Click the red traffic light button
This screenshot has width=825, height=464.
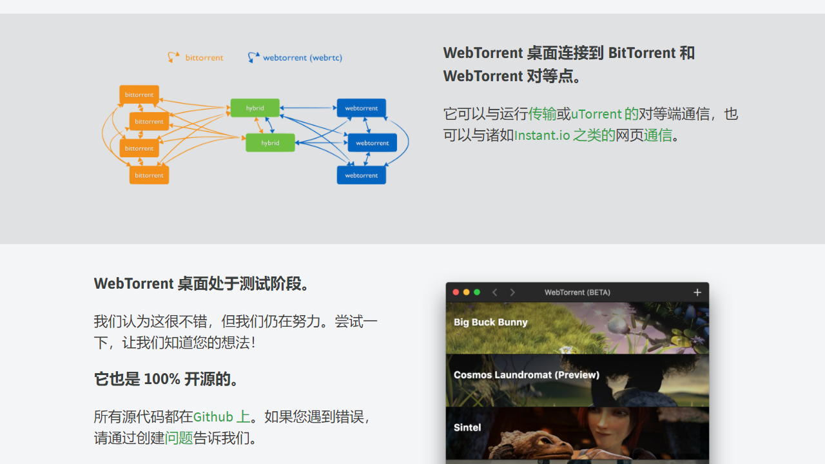pos(456,292)
